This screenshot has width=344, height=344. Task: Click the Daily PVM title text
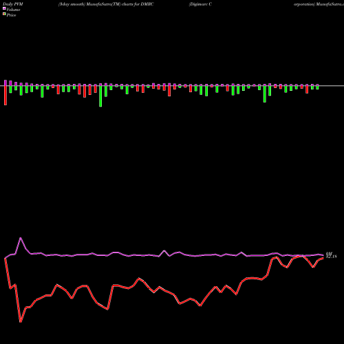(x=13, y=4)
